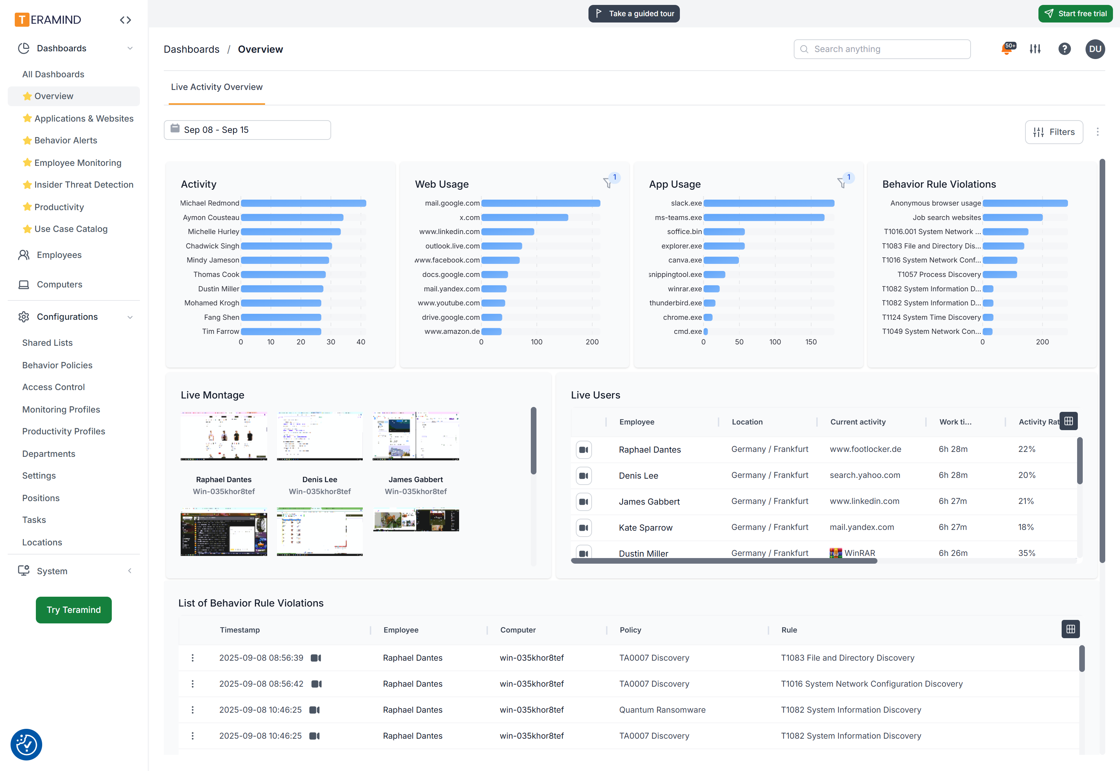Click the sliders settings icon in header
Viewport: 1120px width, 771px height.
[1035, 49]
